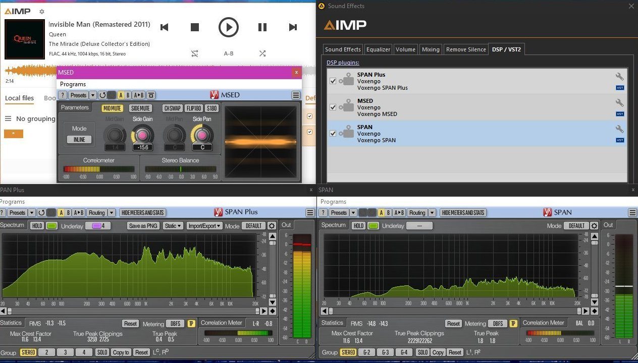Select group G-2 in SPAN
Viewport: 638px width, 363px height.
point(366,352)
